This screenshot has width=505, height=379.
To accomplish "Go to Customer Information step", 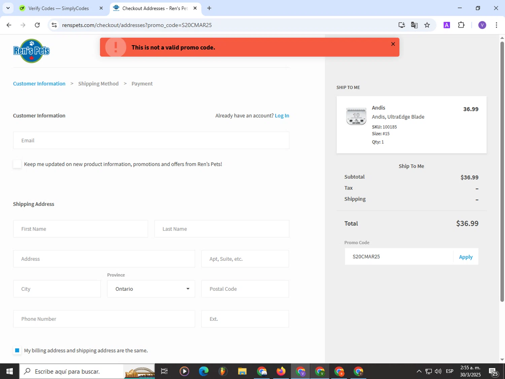I will (39, 84).
